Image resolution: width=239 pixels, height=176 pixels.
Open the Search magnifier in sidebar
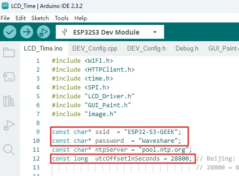9,150
